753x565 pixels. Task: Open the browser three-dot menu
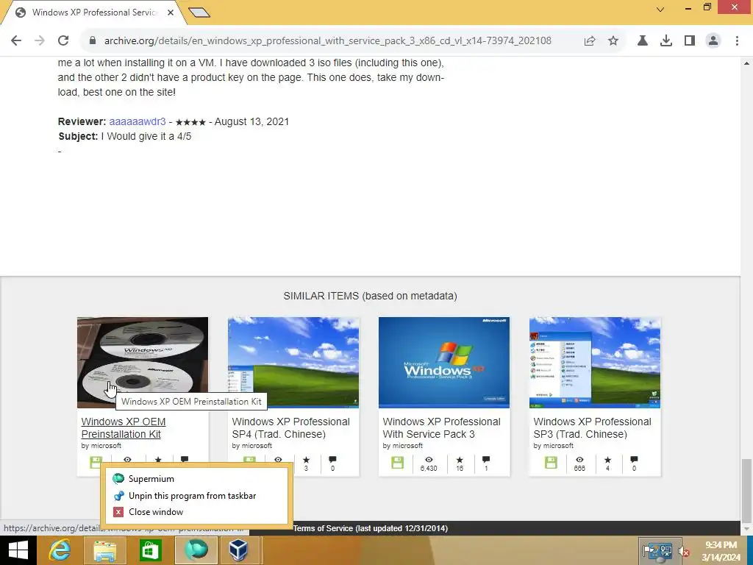click(x=737, y=40)
